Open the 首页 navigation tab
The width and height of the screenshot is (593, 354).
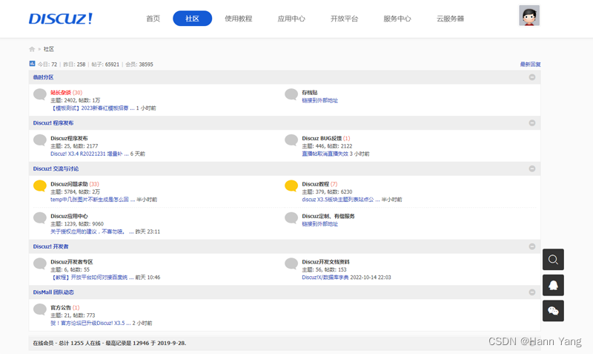pyautogui.click(x=153, y=19)
